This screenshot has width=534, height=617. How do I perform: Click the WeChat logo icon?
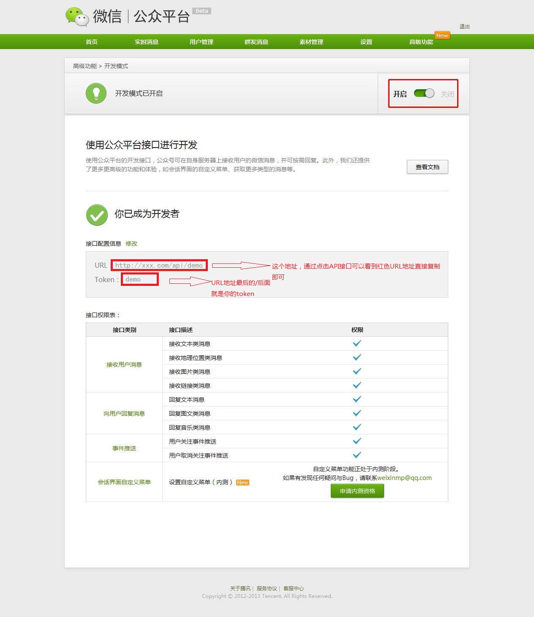[x=77, y=17]
